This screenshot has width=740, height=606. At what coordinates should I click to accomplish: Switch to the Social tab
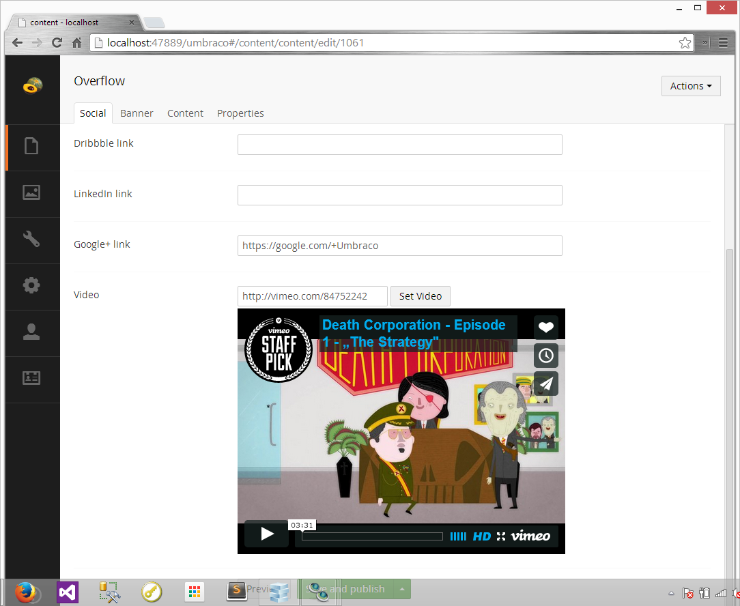93,113
